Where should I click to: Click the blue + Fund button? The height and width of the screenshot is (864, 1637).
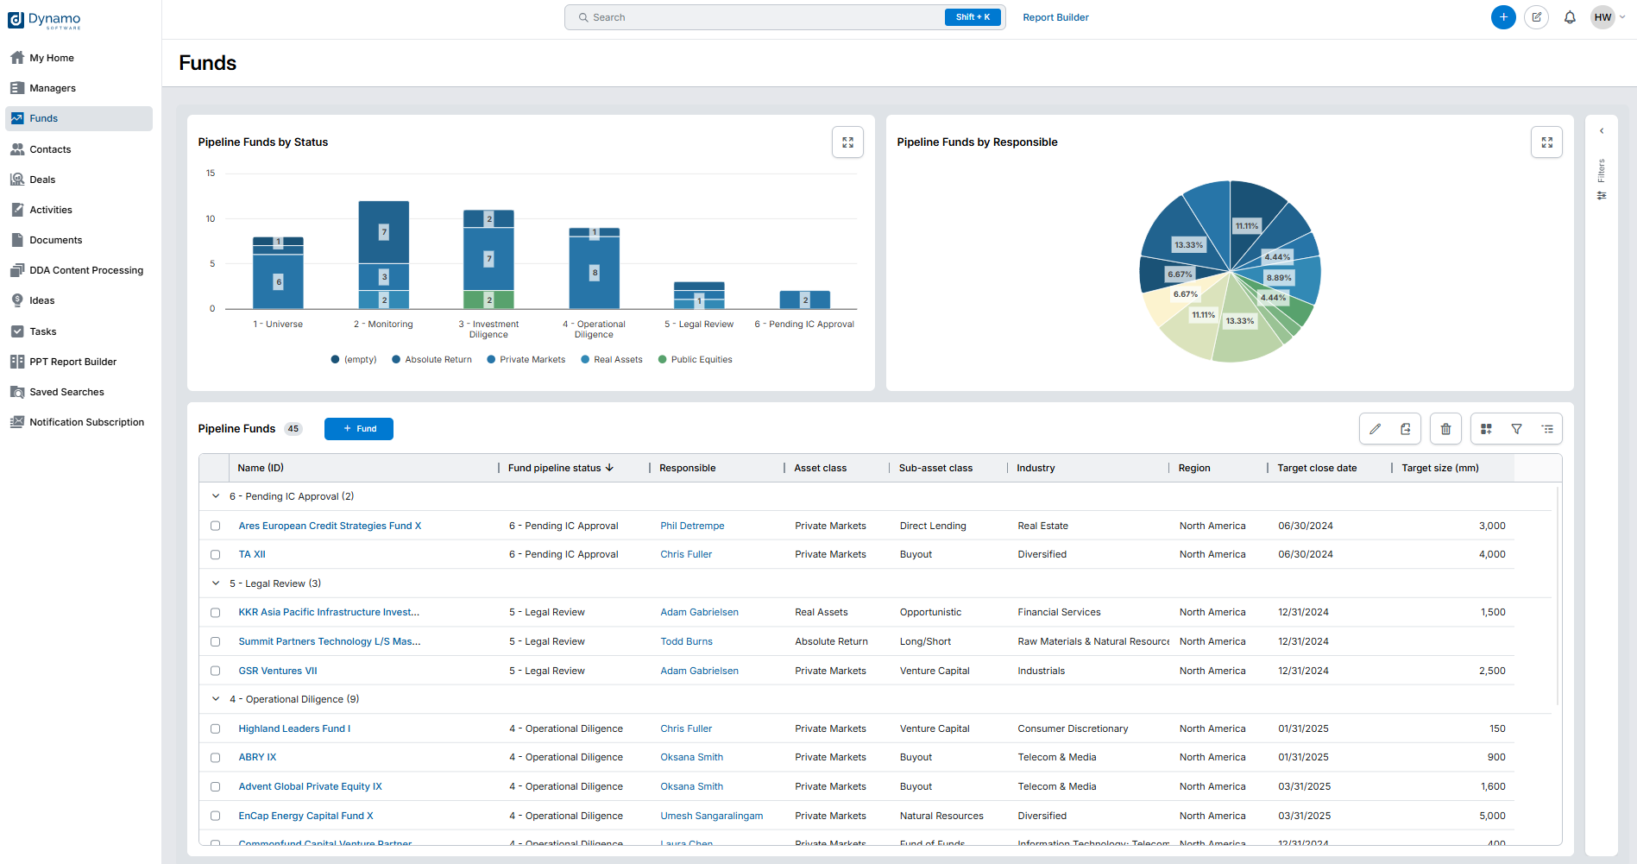[x=359, y=429]
